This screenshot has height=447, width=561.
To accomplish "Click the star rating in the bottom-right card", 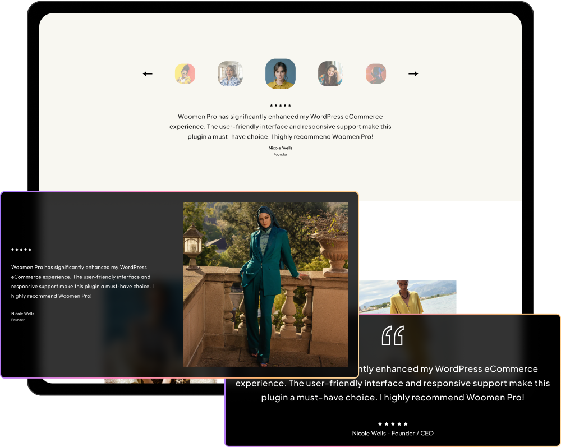I will 393,424.
